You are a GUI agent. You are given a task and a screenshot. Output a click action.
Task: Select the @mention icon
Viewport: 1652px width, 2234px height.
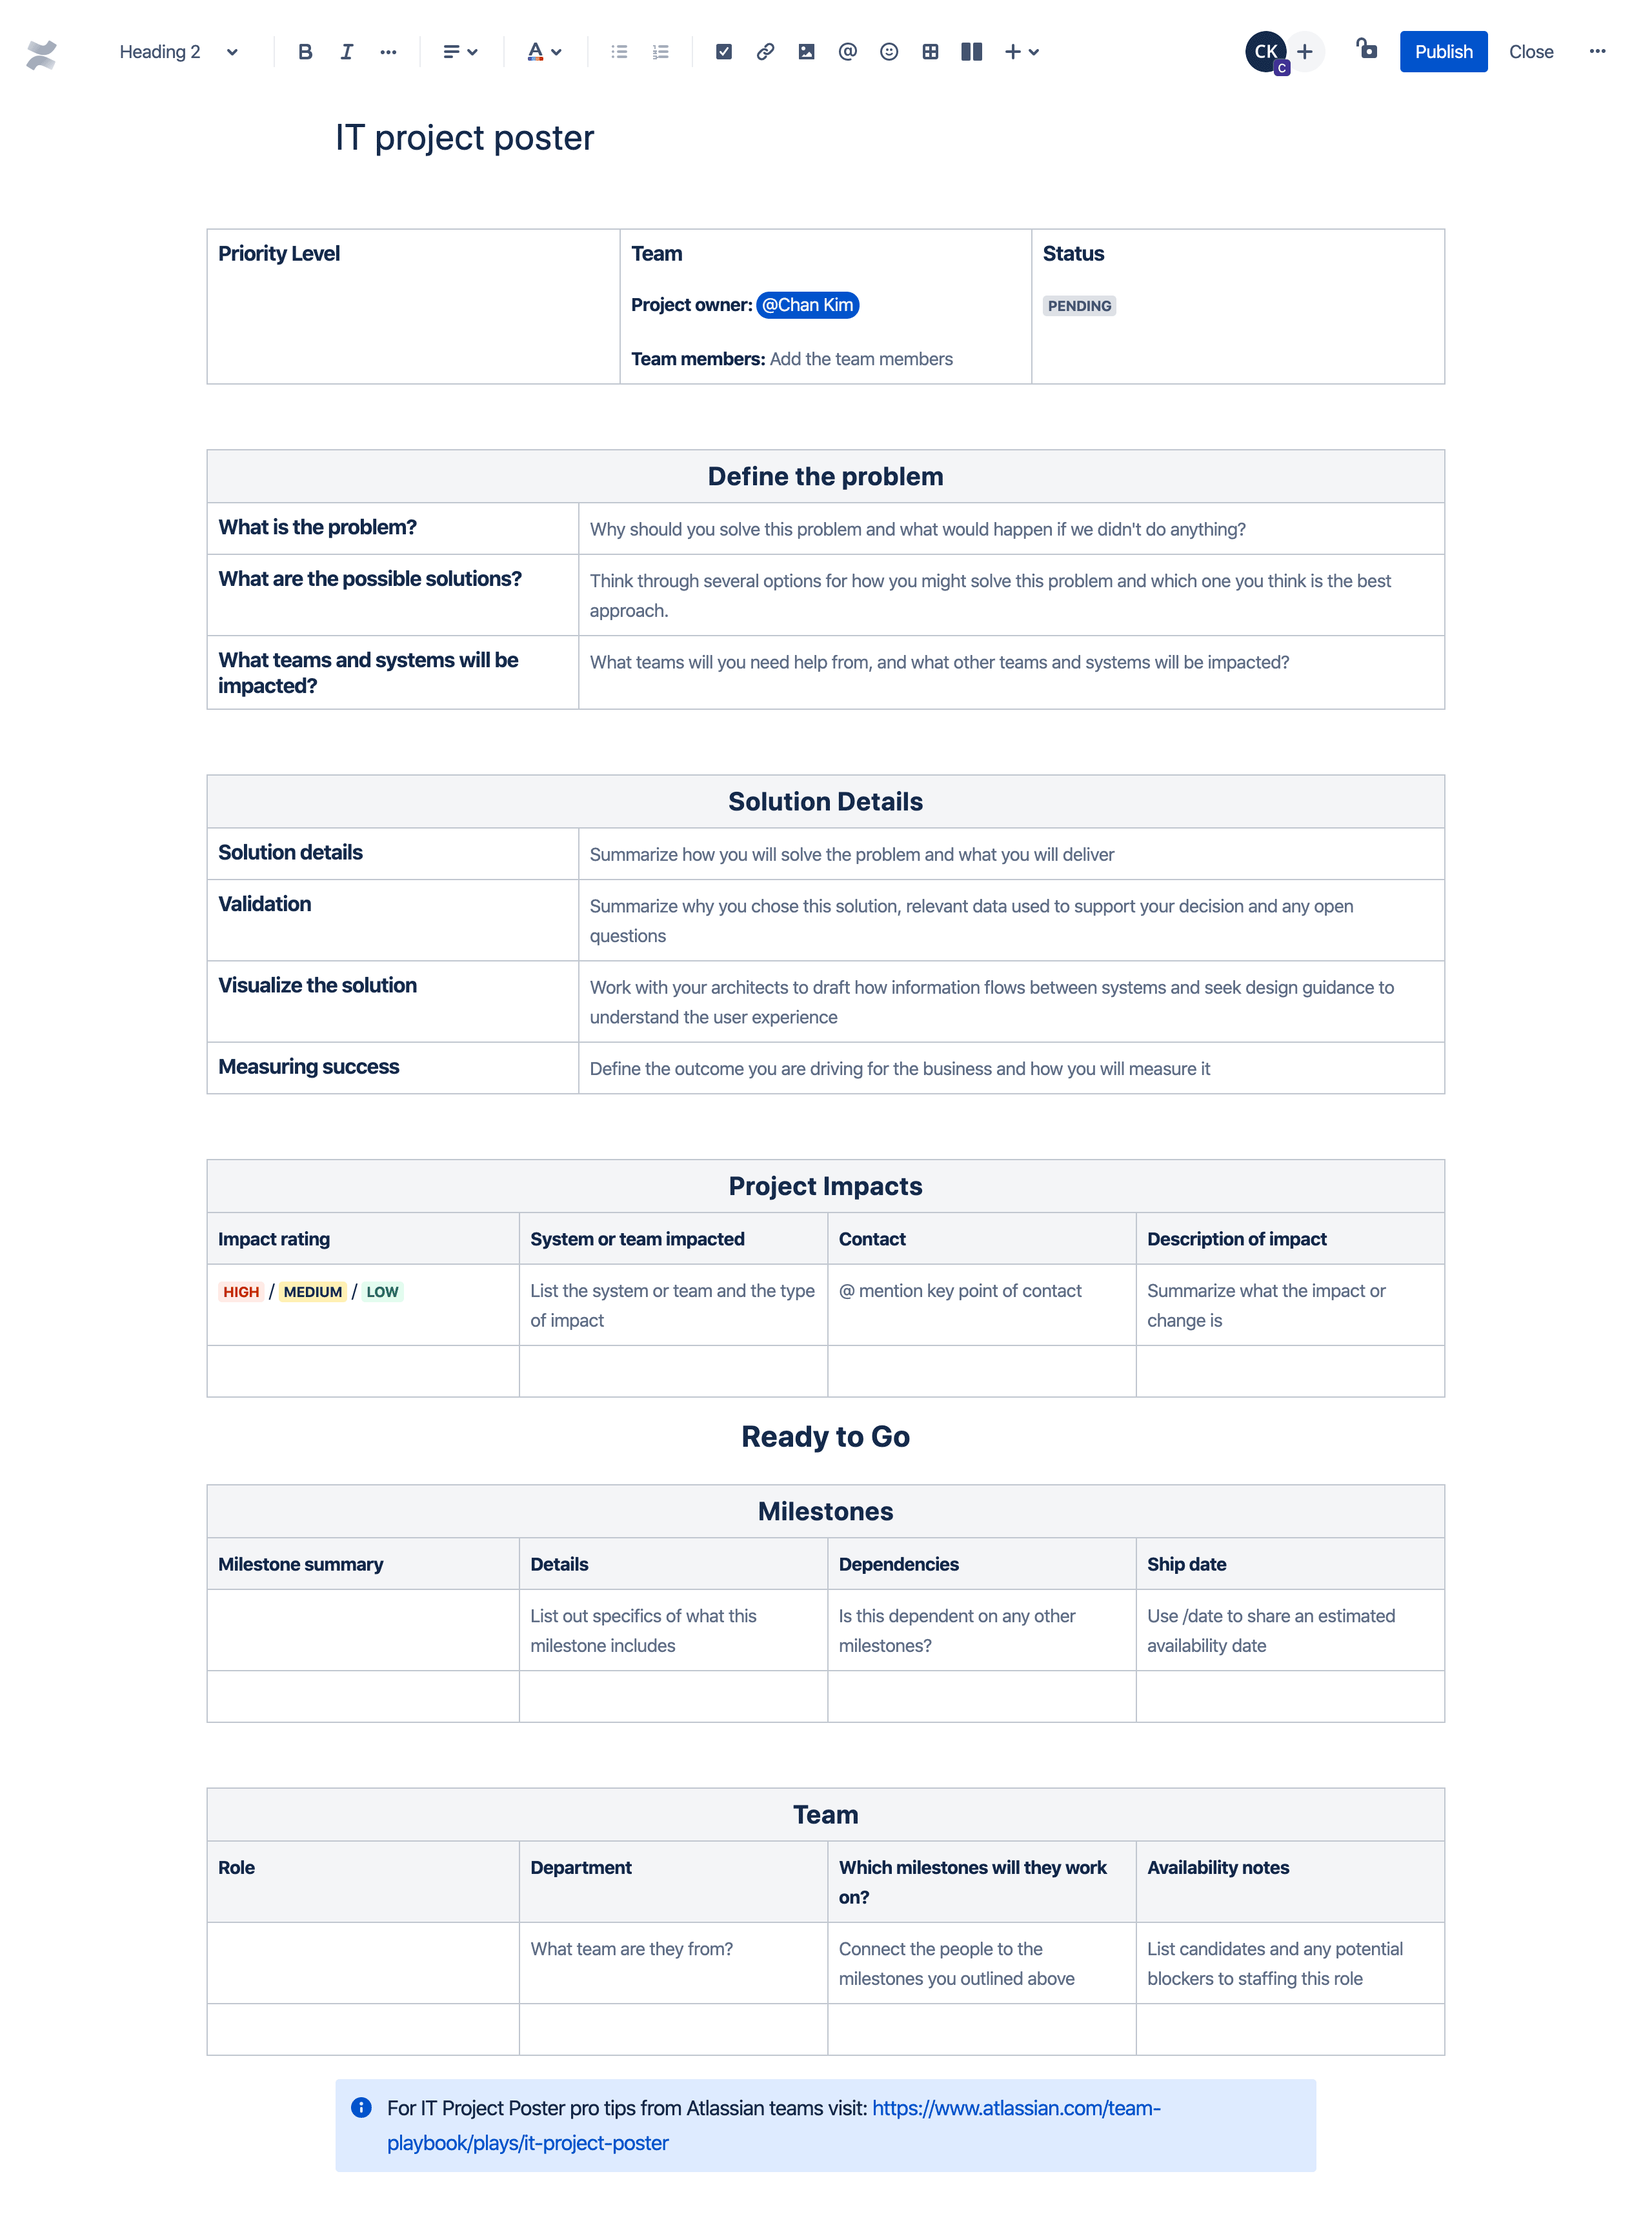tap(845, 50)
